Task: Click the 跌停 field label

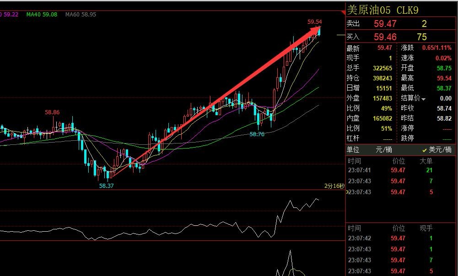Action: coord(408,138)
